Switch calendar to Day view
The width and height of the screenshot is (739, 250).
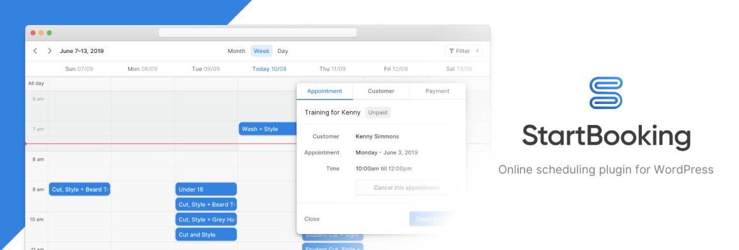pos(283,51)
